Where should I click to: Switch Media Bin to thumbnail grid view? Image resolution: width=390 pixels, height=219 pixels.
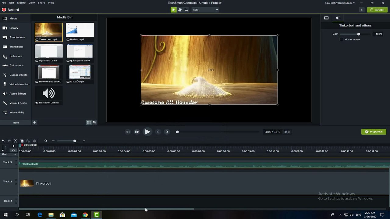pos(89,123)
